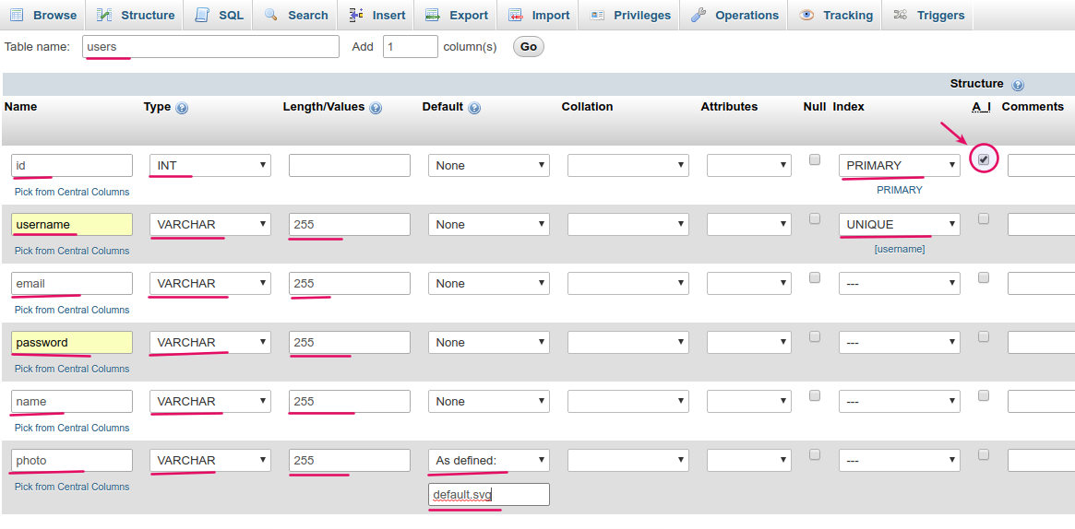Uncheck the A_I checkbox for id column
The width and height of the screenshot is (1075, 529).
(x=984, y=159)
